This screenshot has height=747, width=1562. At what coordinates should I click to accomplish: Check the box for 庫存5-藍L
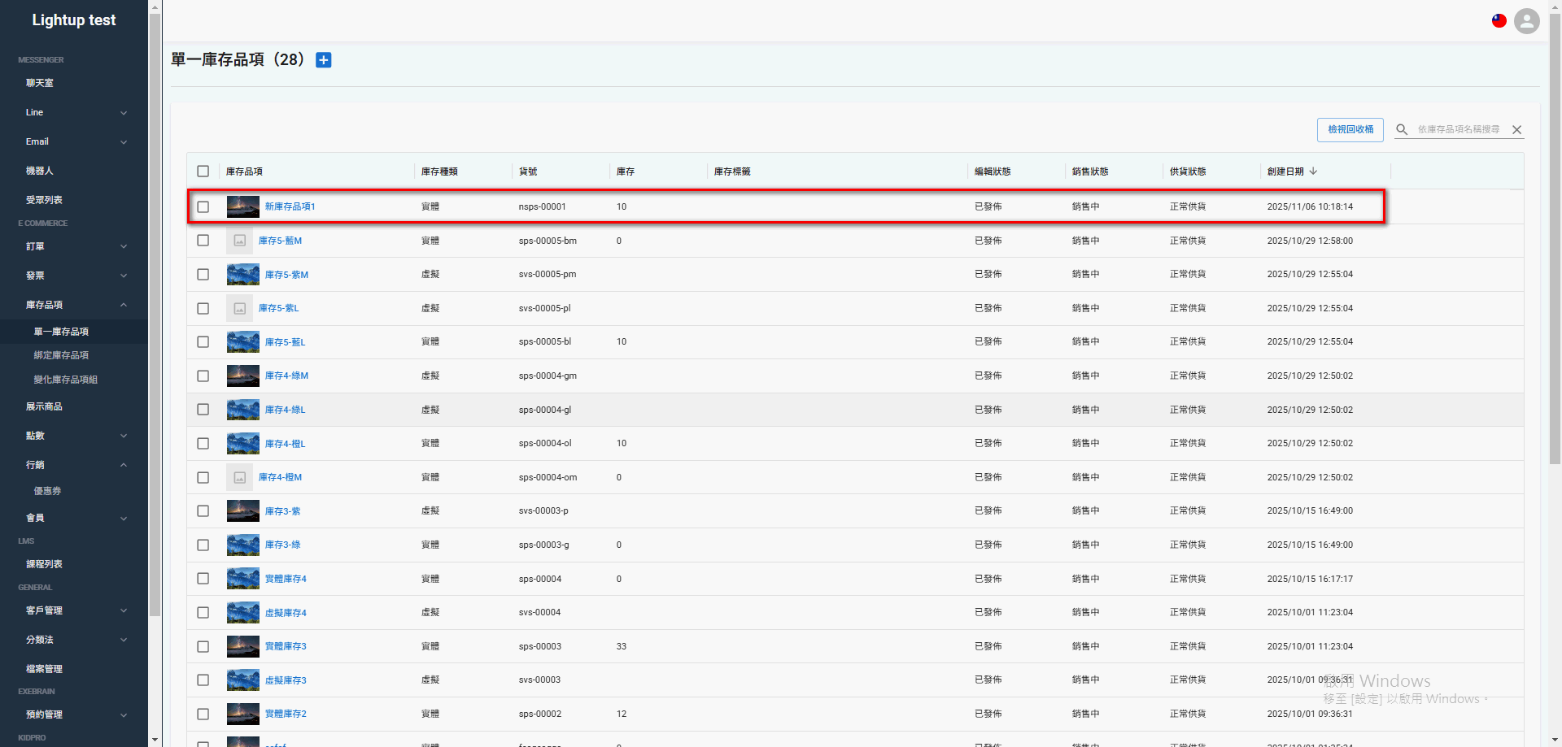click(x=203, y=342)
